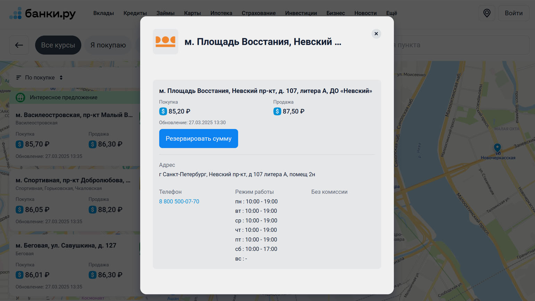
Task: Click the gift icon beside Интересное предложение
Action: [x=20, y=98]
